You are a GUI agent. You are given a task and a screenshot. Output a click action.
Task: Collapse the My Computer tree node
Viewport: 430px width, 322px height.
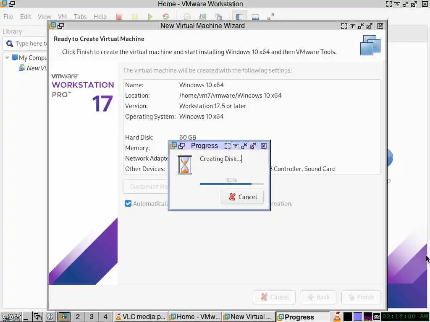(x=7, y=58)
